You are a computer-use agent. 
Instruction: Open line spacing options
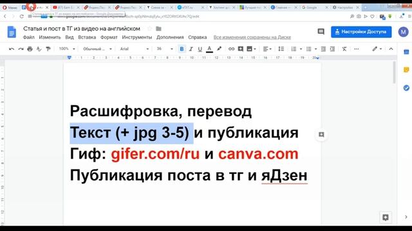coord(281,49)
